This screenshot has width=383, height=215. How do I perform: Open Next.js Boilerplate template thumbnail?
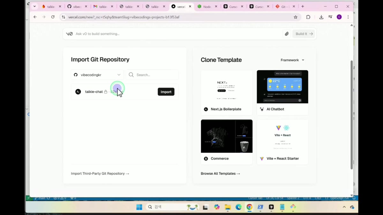click(x=227, y=87)
